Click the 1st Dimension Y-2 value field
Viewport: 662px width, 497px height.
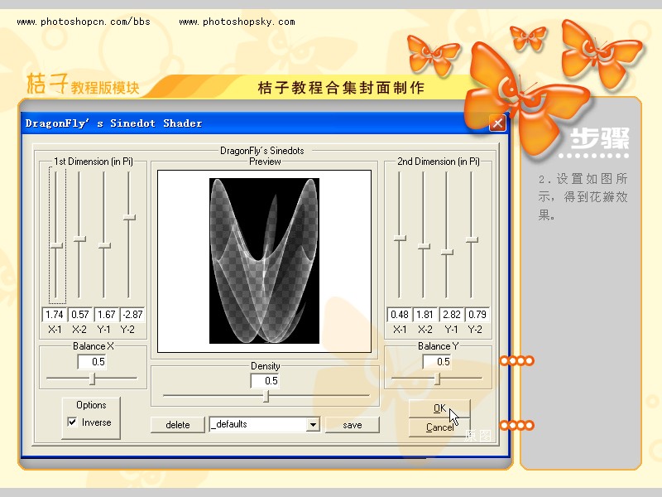point(131,315)
